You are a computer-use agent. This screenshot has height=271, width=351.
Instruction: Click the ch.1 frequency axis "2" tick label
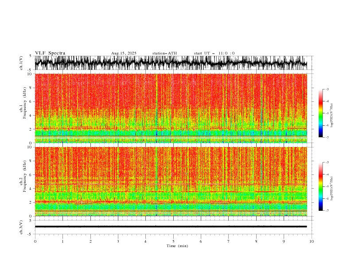[x=31, y=129]
